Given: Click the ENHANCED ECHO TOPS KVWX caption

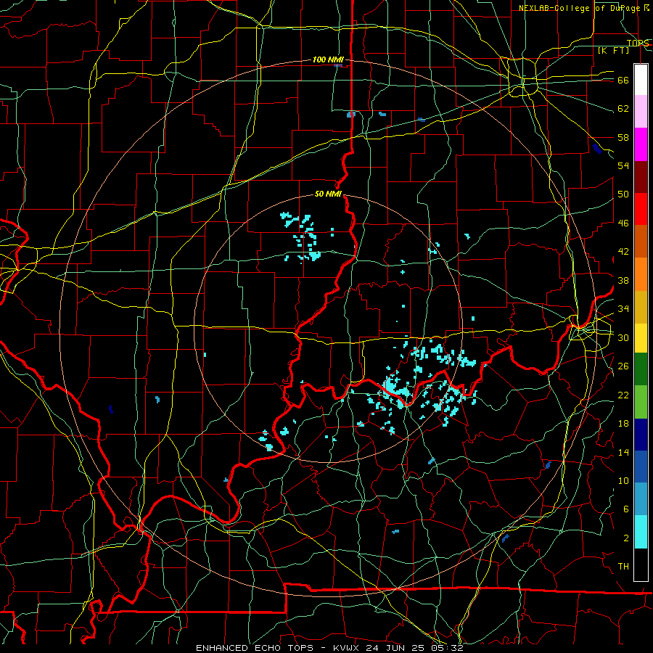Looking at the screenshot, I should 329,648.
